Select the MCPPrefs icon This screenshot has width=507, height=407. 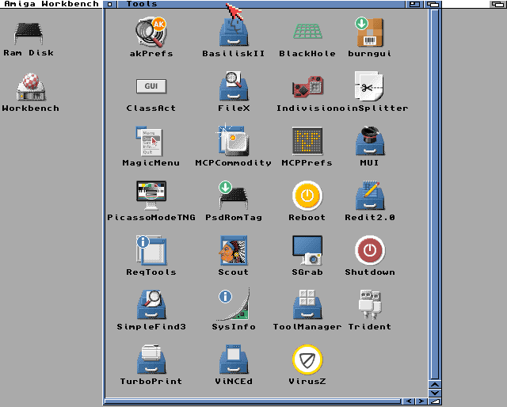tap(307, 142)
